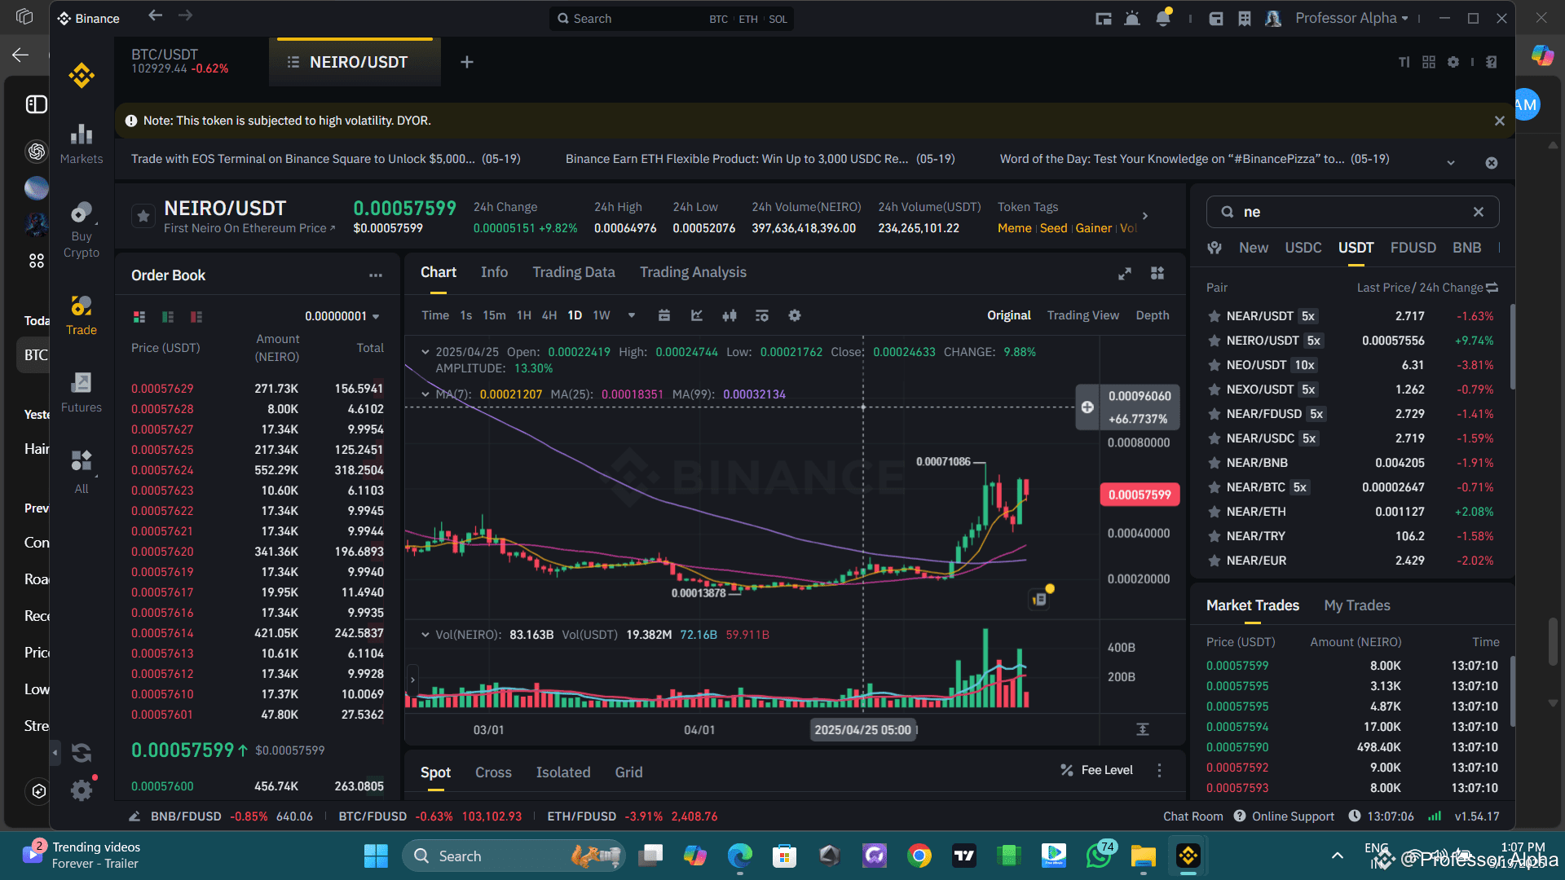Switch to the My Trades tab
1565x880 pixels.
coord(1357,605)
